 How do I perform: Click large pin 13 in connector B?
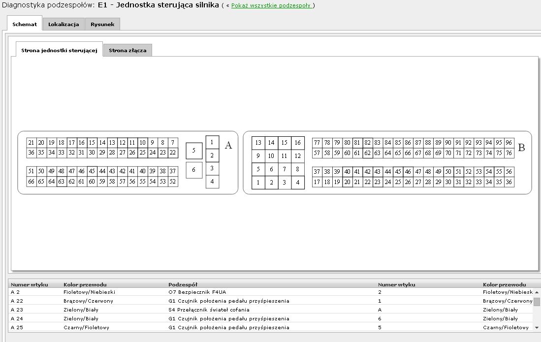tap(258, 143)
